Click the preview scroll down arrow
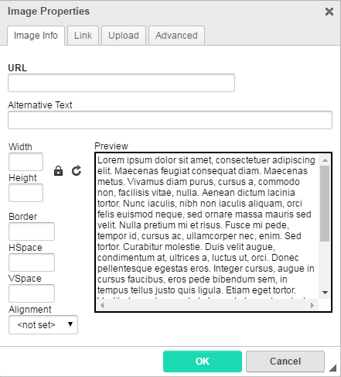341x377 pixels. click(325, 293)
